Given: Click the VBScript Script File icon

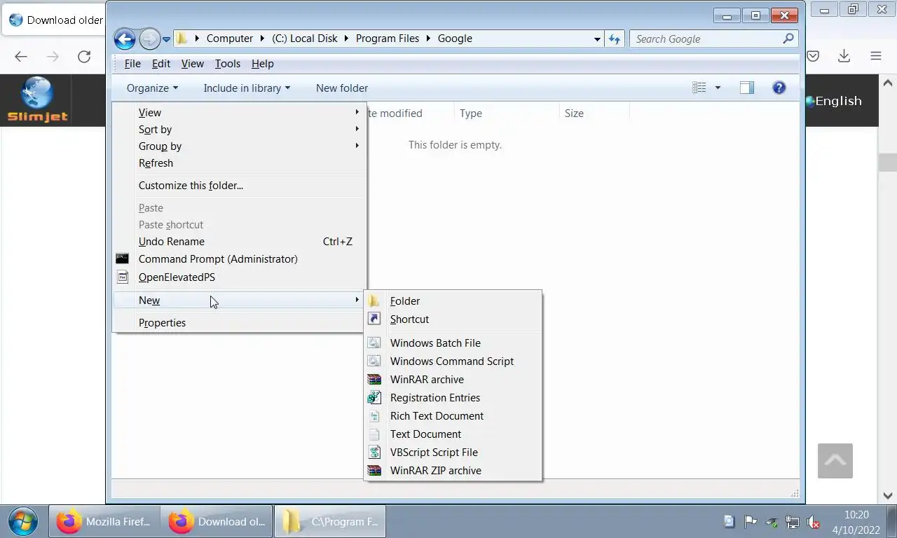Looking at the screenshot, I should pos(375,453).
